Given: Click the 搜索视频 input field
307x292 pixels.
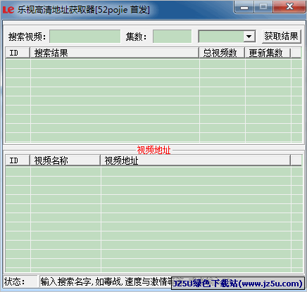Looking at the screenshot, I should point(85,37).
